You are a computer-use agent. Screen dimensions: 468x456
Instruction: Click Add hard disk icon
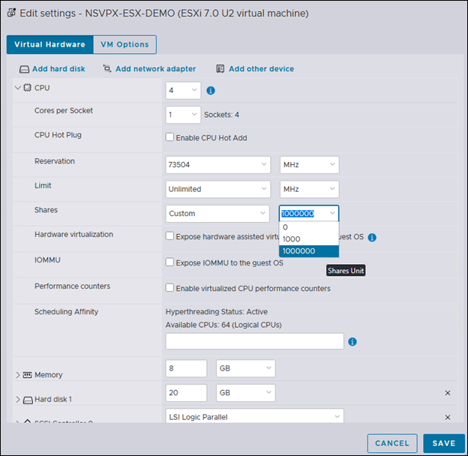click(25, 69)
